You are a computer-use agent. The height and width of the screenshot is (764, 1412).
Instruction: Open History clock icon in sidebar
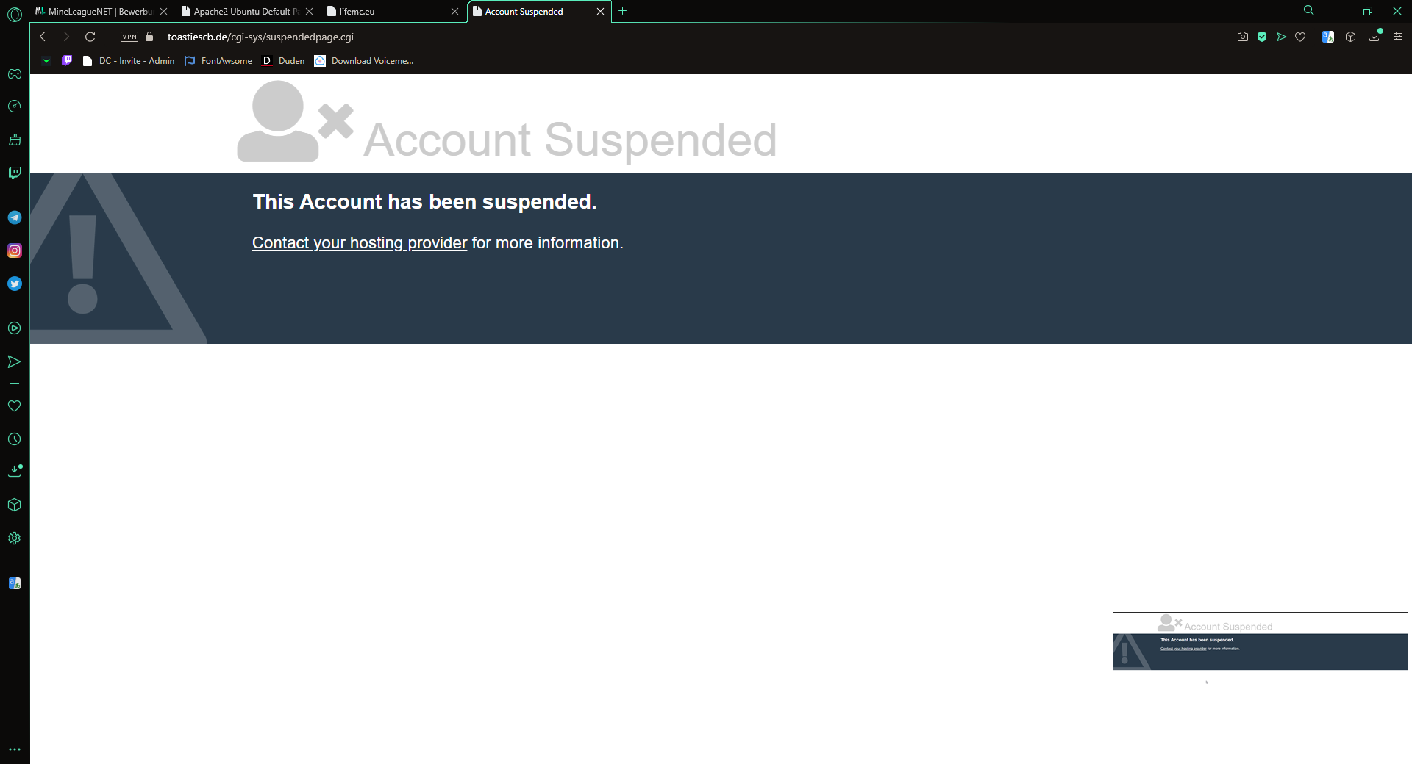click(x=15, y=439)
